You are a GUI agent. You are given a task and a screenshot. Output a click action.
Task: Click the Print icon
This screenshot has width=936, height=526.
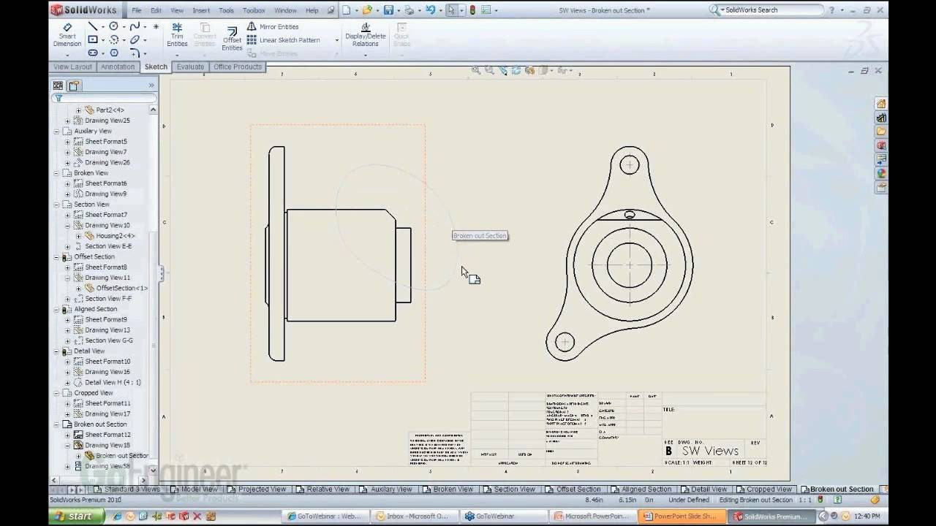click(x=409, y=10)
